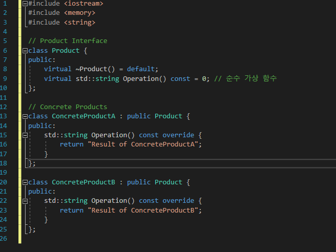This screenshot has height=252, width=336.
Task: Click 'virtual' keyword on line 9
Action: (58, 79)
